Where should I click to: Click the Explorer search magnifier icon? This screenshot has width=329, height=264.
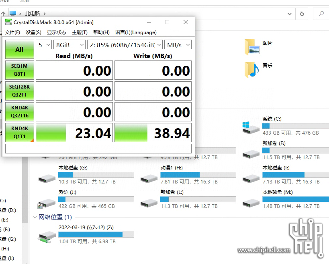tap(321, 14)
